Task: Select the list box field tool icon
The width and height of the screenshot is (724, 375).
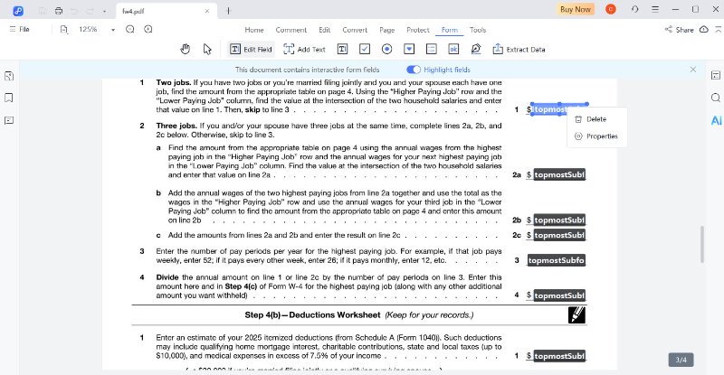Action: pos(432,49)
